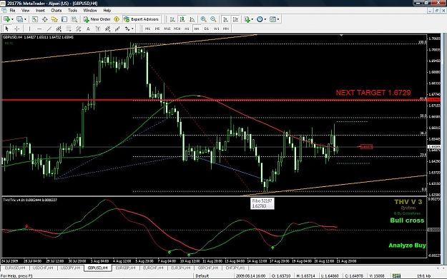The height and width of the screenshot is (279, 447).
Task: Open the Strategy Tester magnifier icon
Action: pos(74,19)
